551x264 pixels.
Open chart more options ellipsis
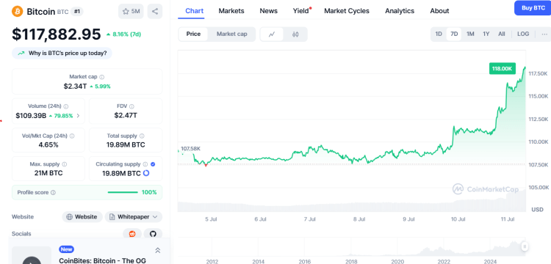coord(544,34)
